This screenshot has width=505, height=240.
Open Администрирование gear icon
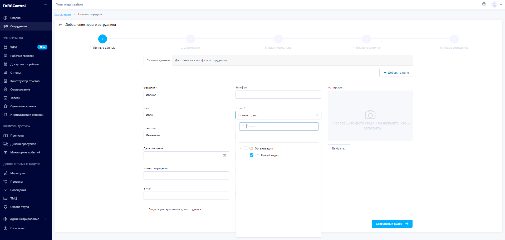click(5, 219)
